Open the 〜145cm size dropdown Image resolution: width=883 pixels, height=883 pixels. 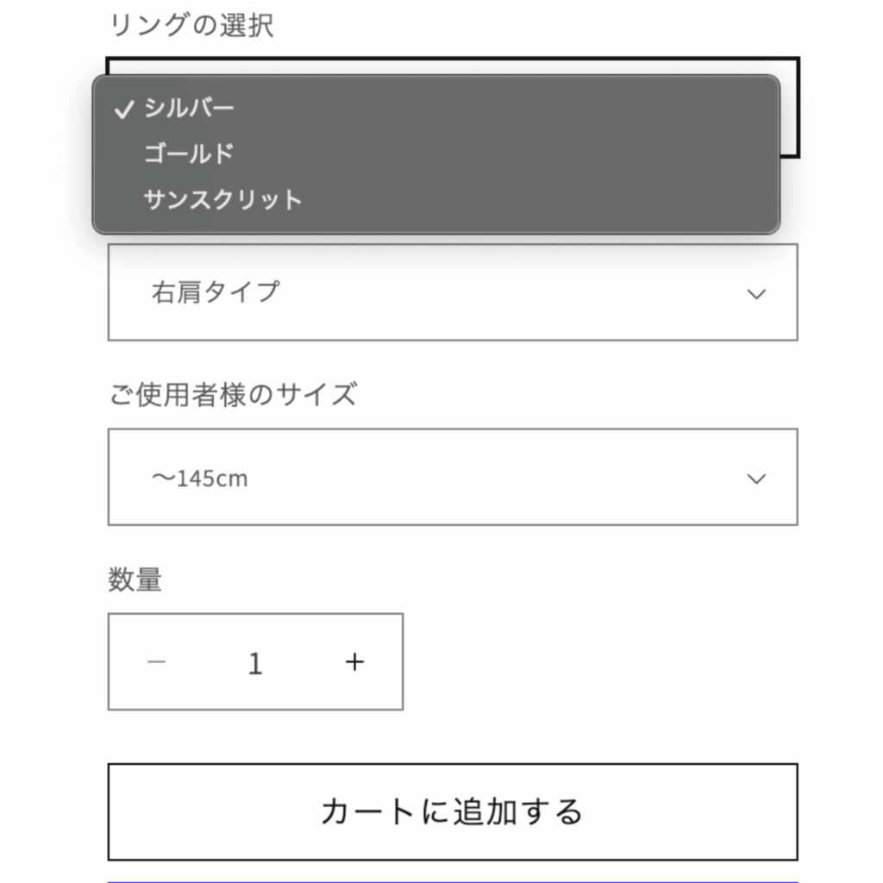[453, 477]
